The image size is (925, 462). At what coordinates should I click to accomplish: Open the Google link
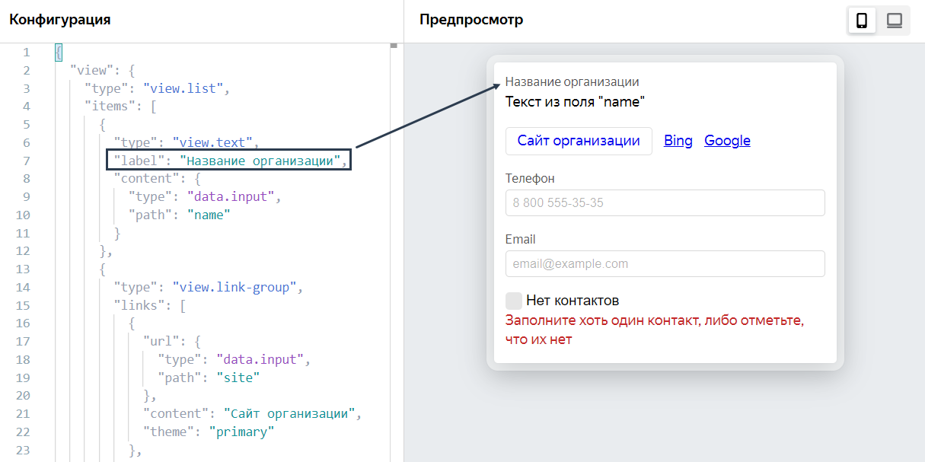tap(727, 141)
